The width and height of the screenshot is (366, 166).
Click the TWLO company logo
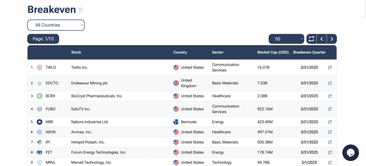click(x=39, y=67)
